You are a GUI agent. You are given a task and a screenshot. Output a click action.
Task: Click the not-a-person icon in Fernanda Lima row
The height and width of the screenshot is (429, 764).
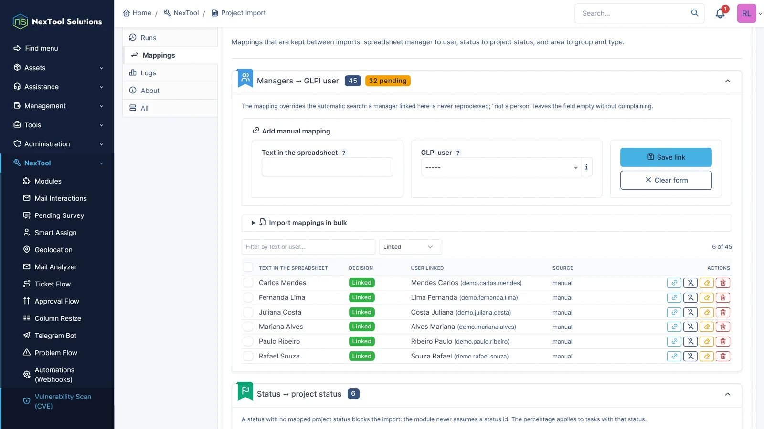tap(690, 297)
